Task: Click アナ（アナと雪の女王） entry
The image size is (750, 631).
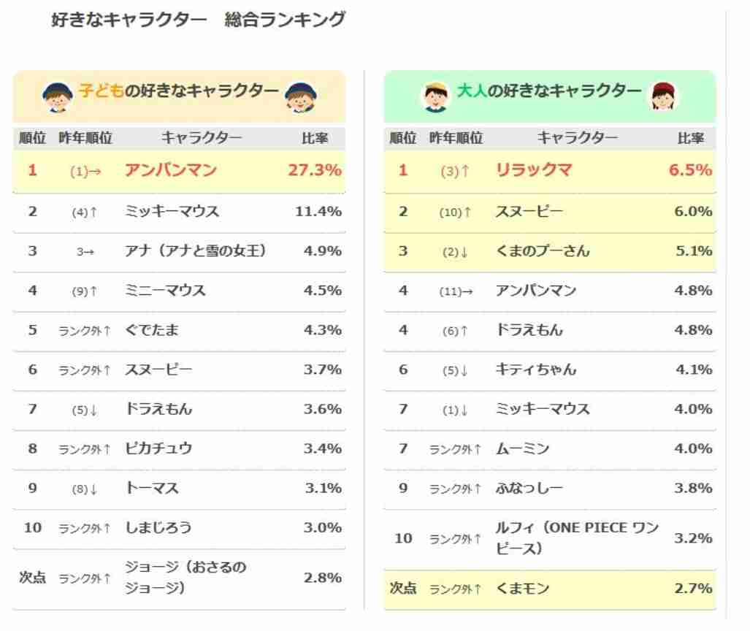Action: tap(195, 251)
